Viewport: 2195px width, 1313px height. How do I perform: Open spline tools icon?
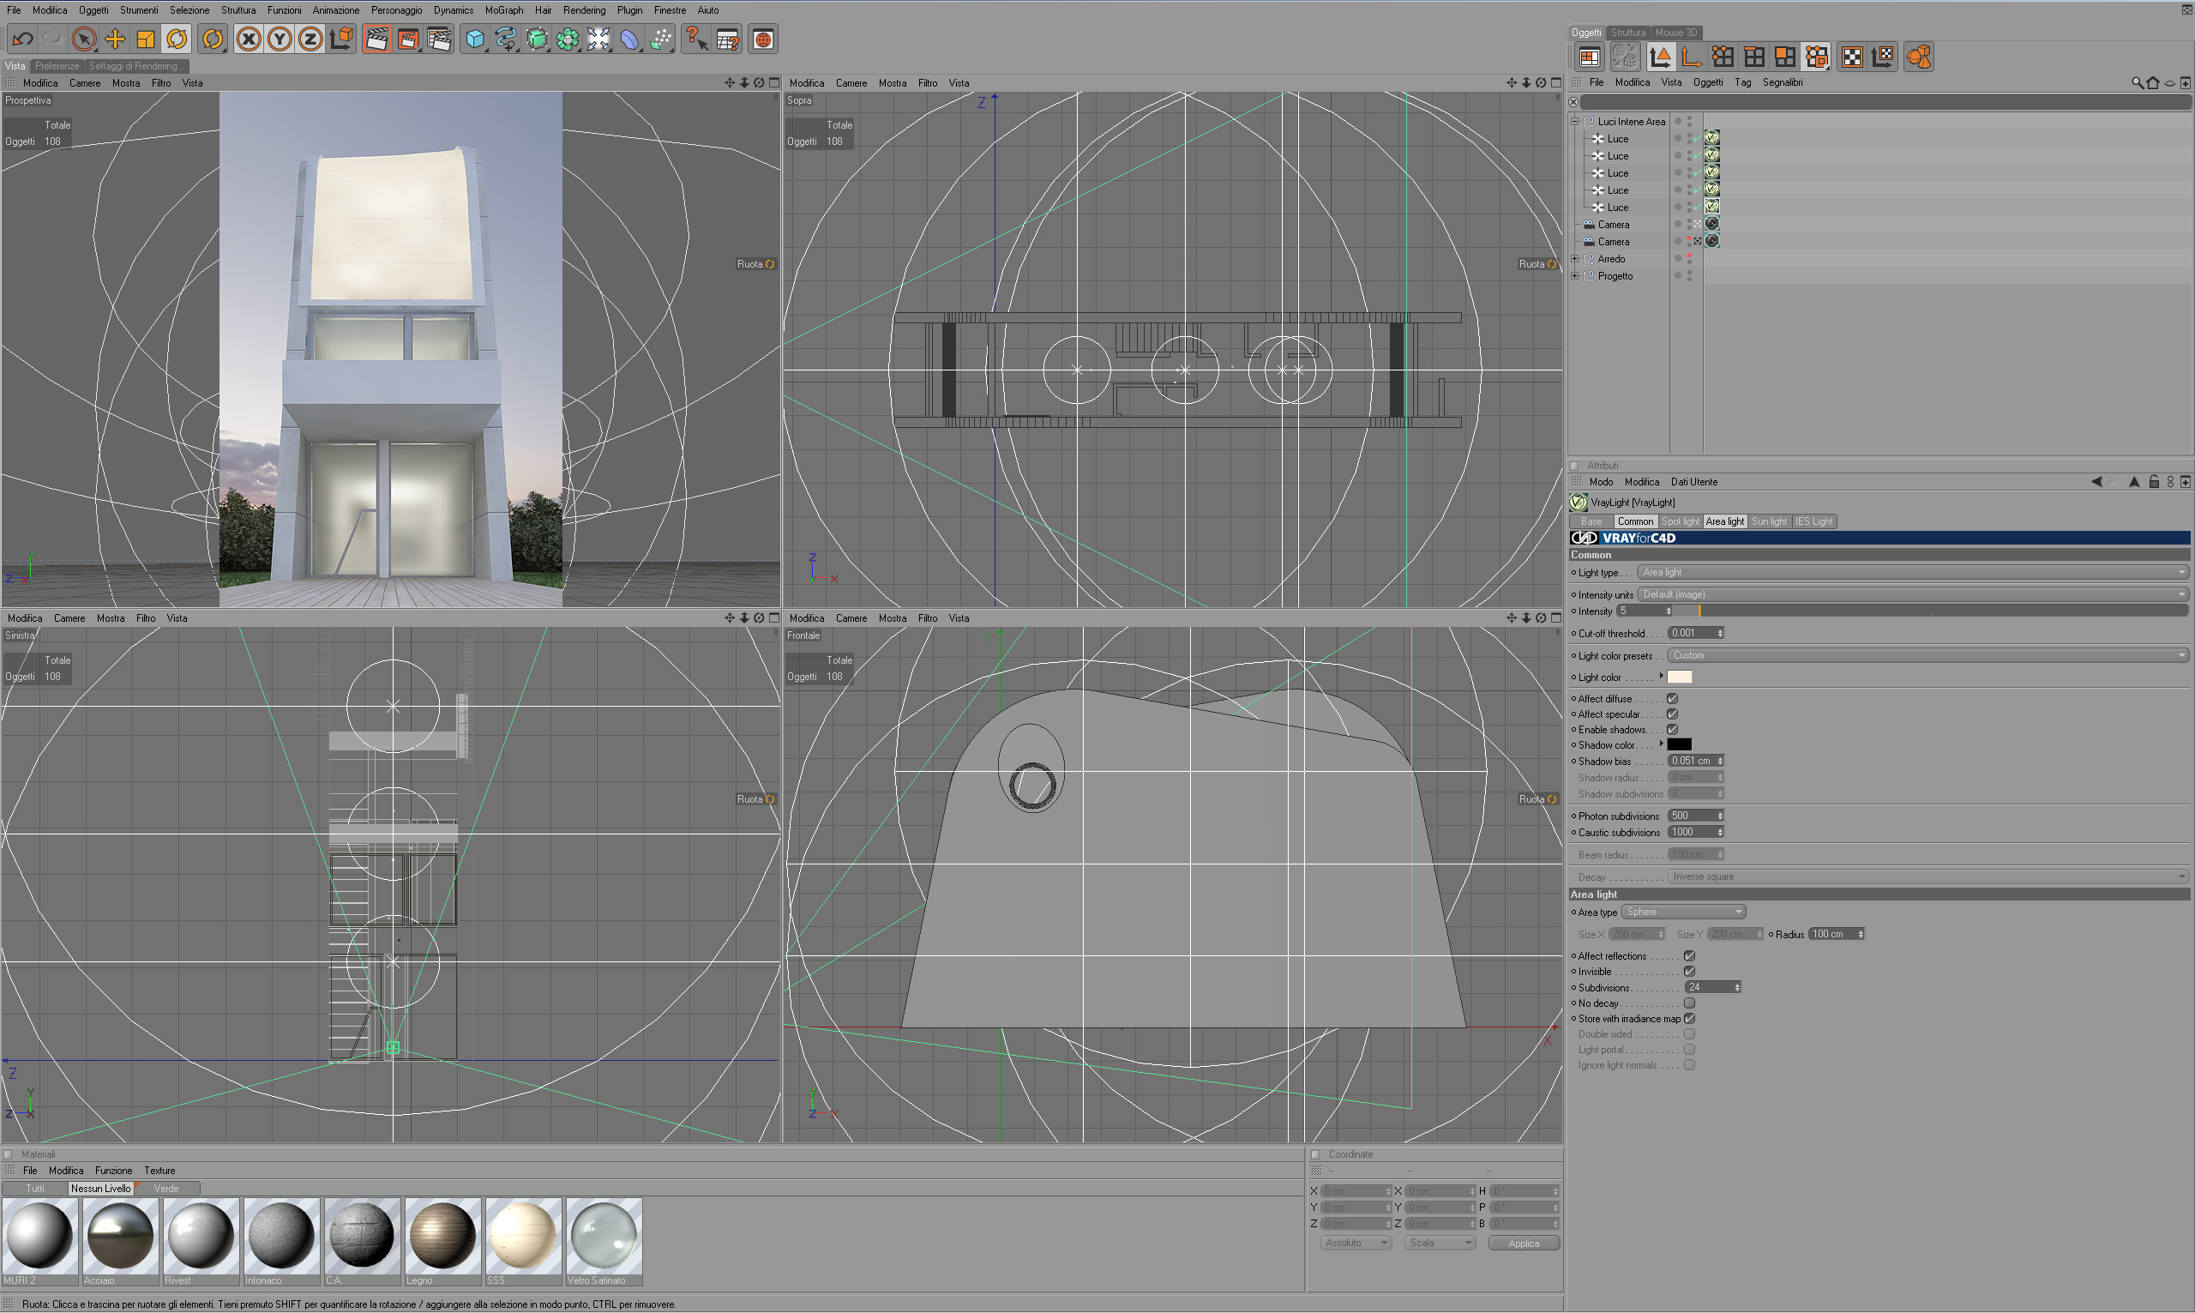(x=506, y=39)
